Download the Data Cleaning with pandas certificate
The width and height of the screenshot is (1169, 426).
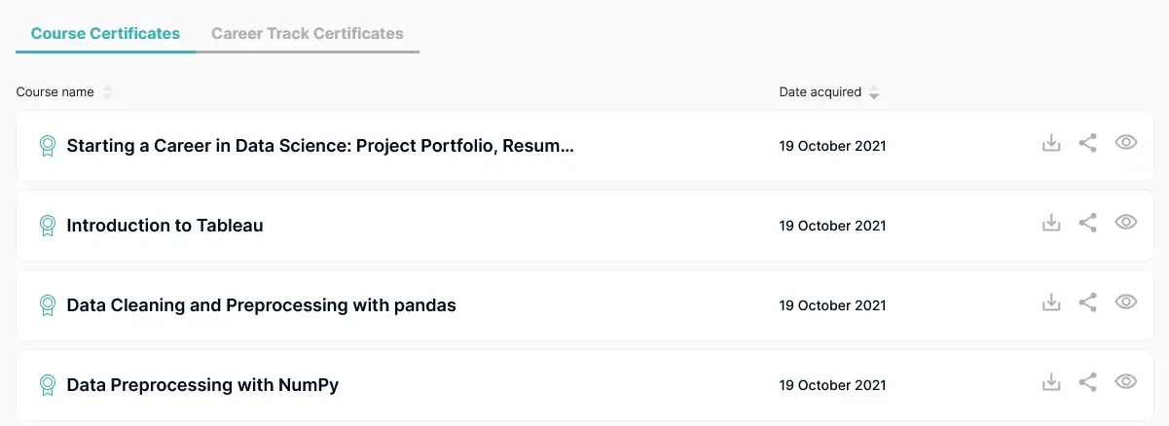click(x=1051, y=302)
